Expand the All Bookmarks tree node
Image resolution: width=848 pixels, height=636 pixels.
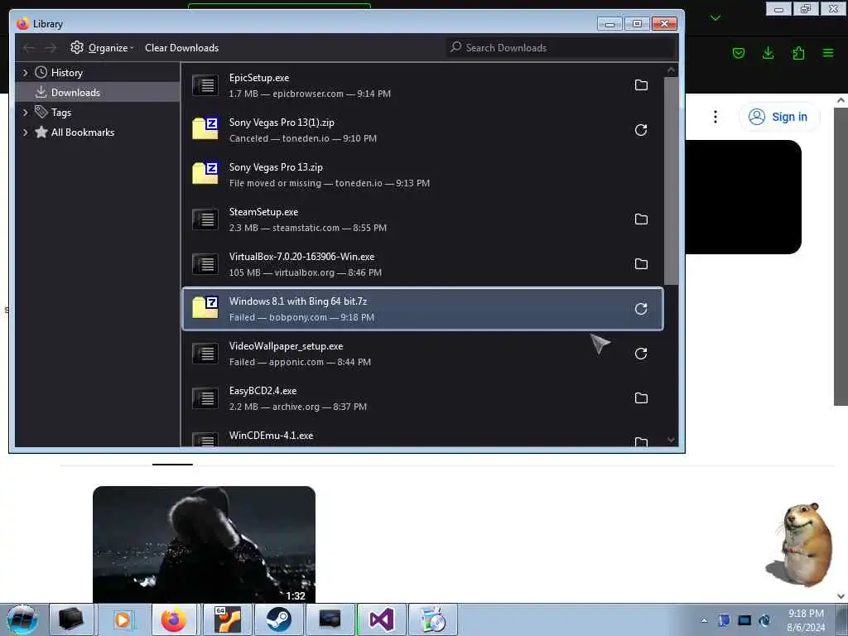point(25,132)
